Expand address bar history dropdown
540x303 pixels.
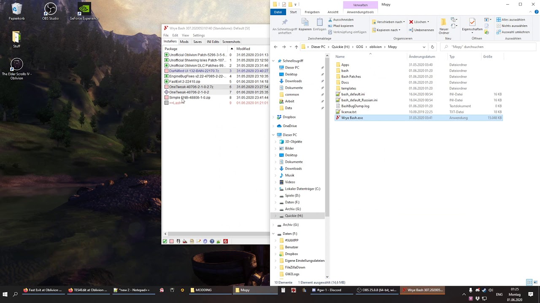(x=424, y=47)
